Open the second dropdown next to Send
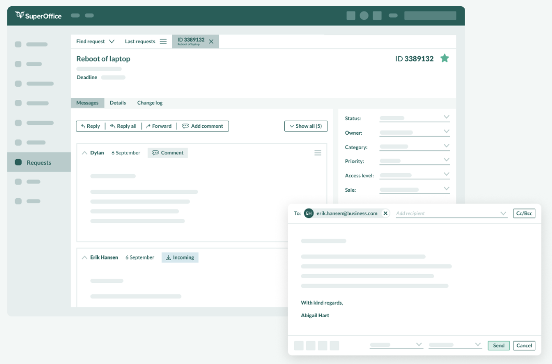Screen dimensions: 552x364 455,345
